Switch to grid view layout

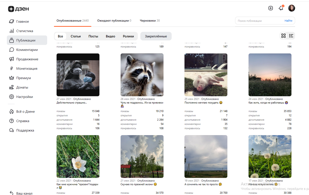click(284, 36)
